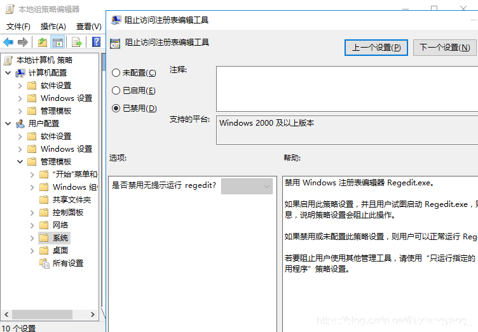This screenshot has height=332, width=478.
Task: Click the tree pane horizontal scrollbar thumb
Action: 42,314
